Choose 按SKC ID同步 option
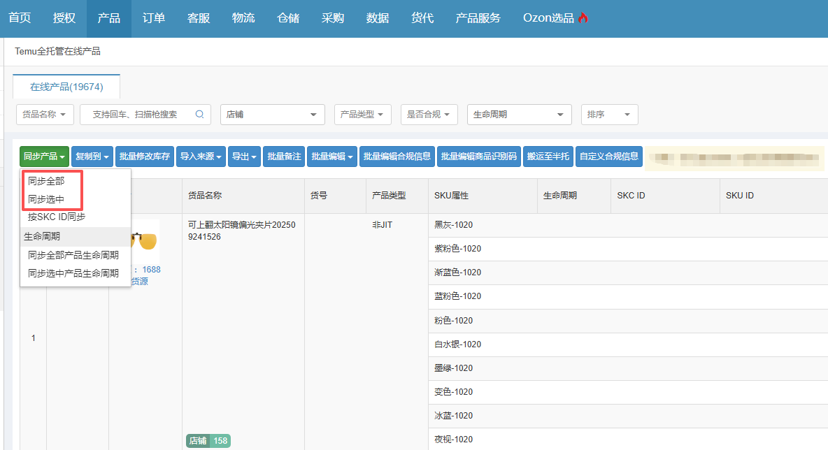This screenshot has height=450, width=828. (x=57, y=217)
